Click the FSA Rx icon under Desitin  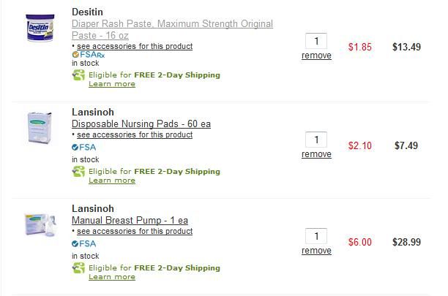[x=89, y=55]
